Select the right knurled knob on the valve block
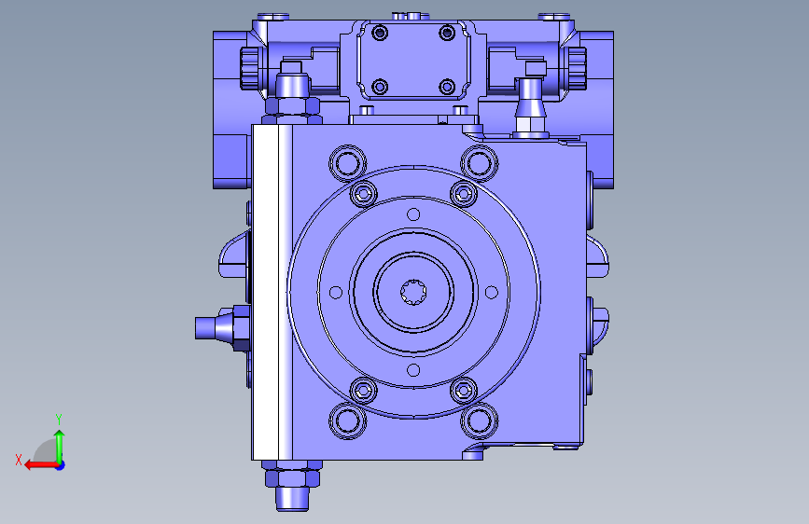Screen dimensions: 809x524 [578, 67]
